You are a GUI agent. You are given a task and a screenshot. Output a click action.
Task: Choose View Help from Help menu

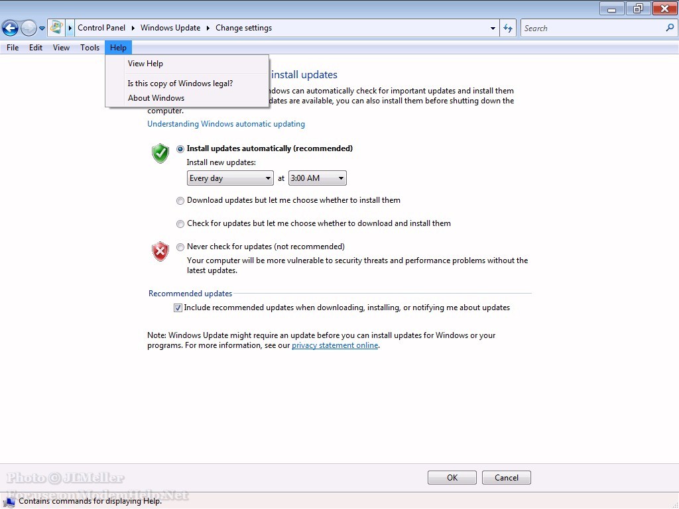tap(187, 64)
